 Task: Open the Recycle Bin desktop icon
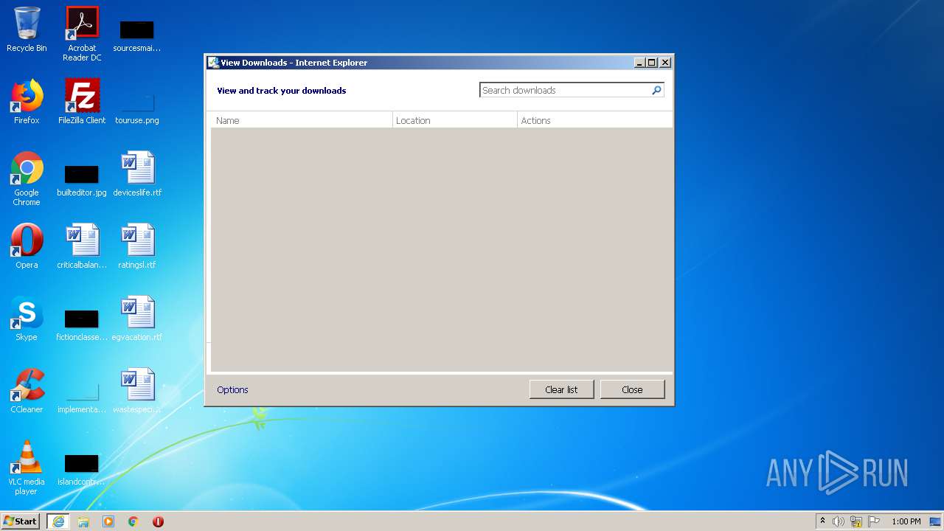click(x=27, y=29)
